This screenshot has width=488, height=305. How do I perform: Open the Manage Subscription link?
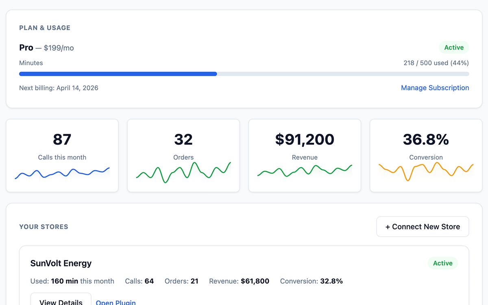click(x=435, y=87)
